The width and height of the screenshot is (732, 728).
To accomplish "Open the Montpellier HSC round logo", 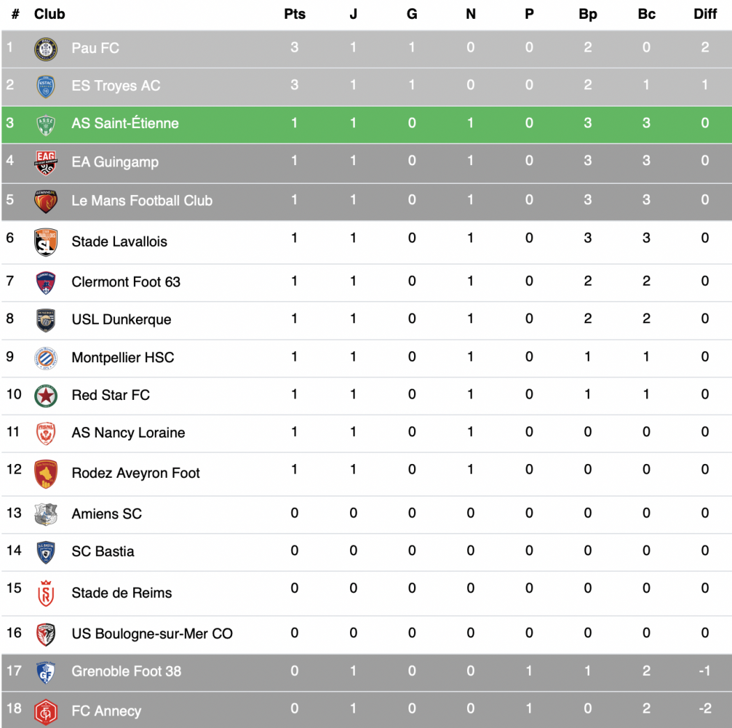I will [x=46, y=358].
